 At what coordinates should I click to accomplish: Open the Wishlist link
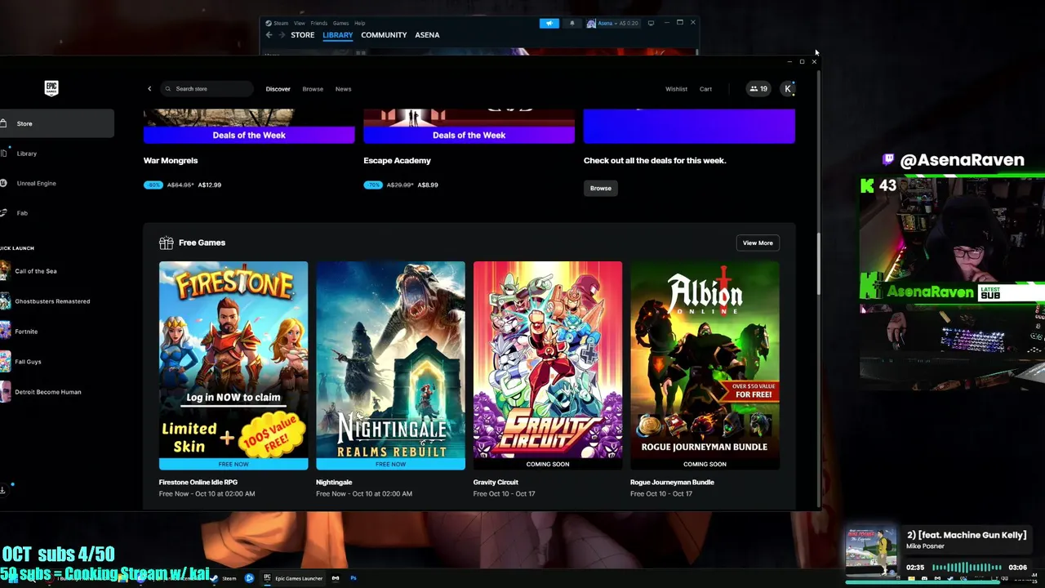click(x=676, y=89)
